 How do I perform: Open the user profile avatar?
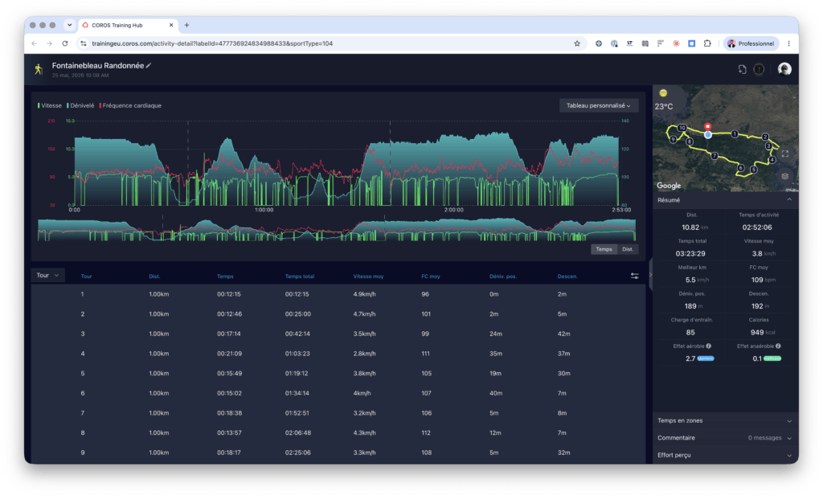click(784, 69)
